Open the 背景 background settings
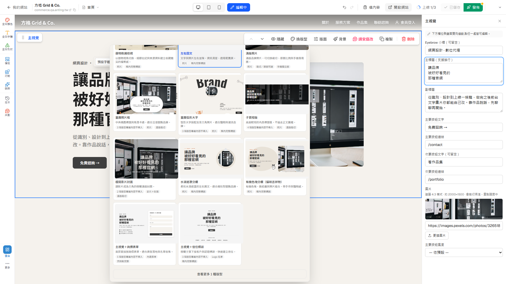 coord(340,39)
